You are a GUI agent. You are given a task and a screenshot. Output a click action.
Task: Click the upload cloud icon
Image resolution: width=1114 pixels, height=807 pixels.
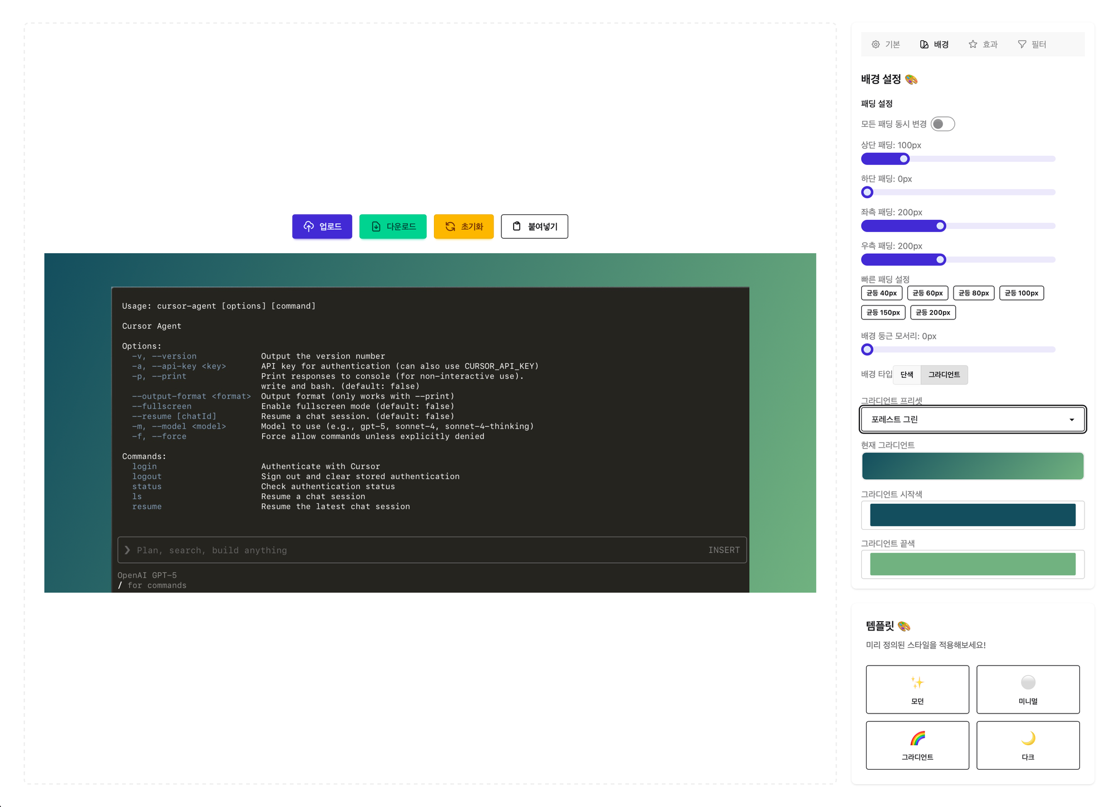[309, 227]
